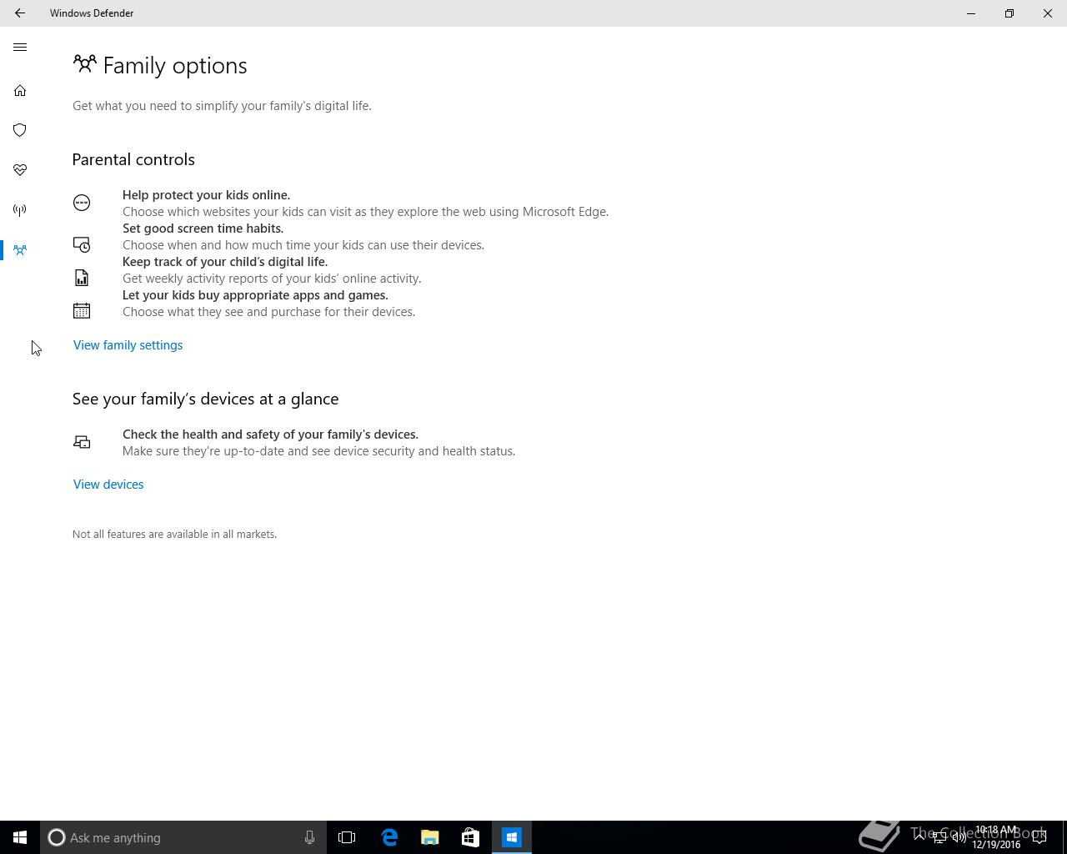Click the Windows Defender taskbar button
The width and height of the screenshot is (1067, 854).
point(512,837)
